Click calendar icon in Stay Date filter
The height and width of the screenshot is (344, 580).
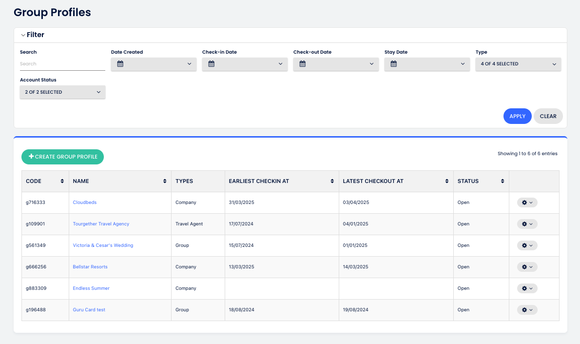(394, 64)
